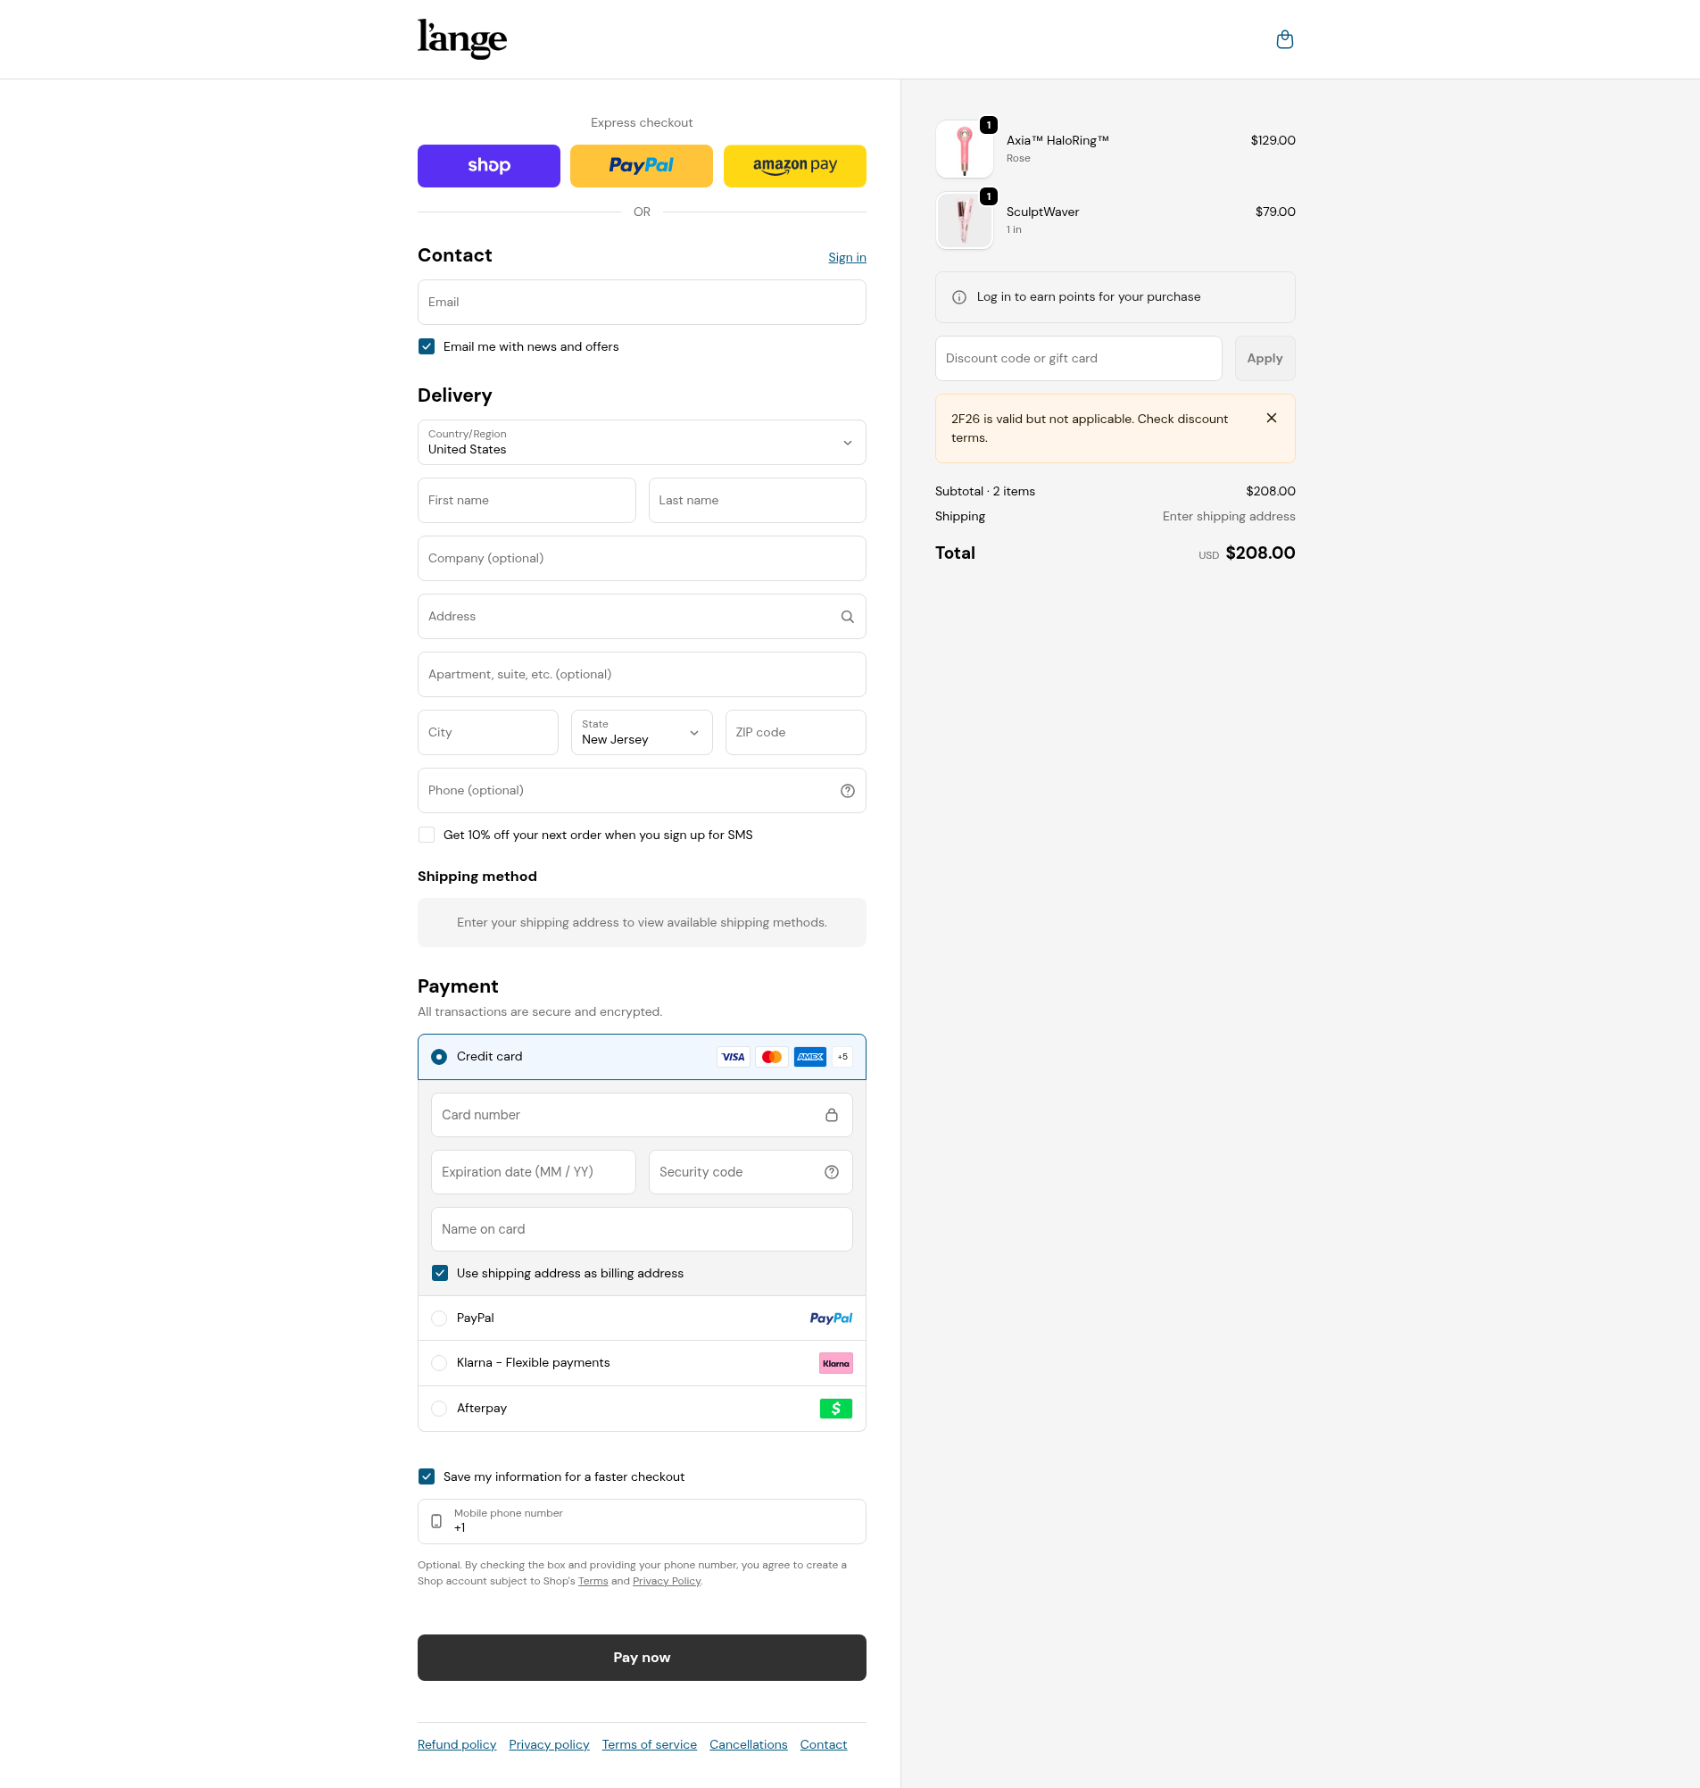Click the address search magnifier icon

(847, 616)
